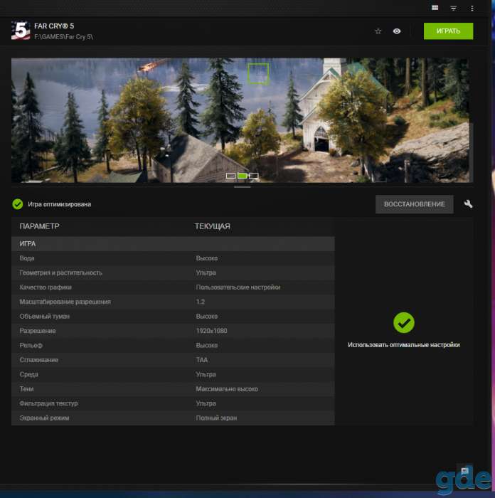Mark Far Cry 5 as favorite star
This screenshot has height=498, width=495.
tap(378, 31)
